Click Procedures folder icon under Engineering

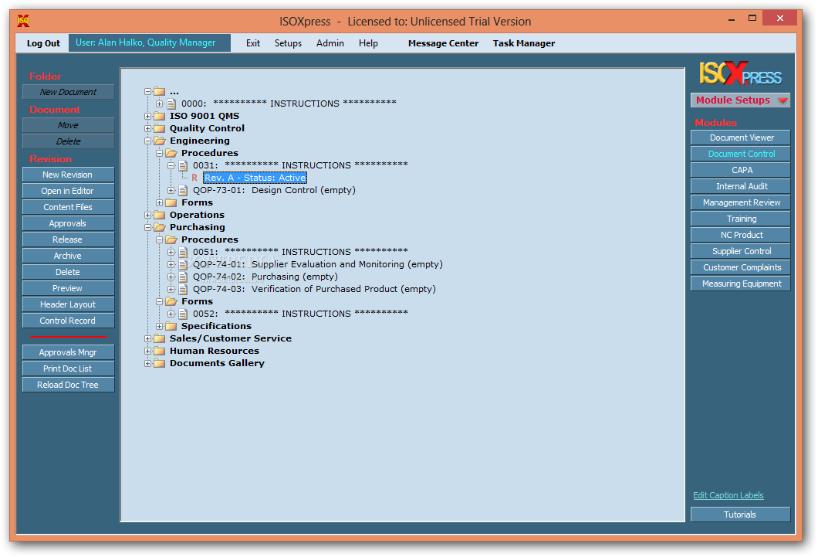[x=171, y=153]
